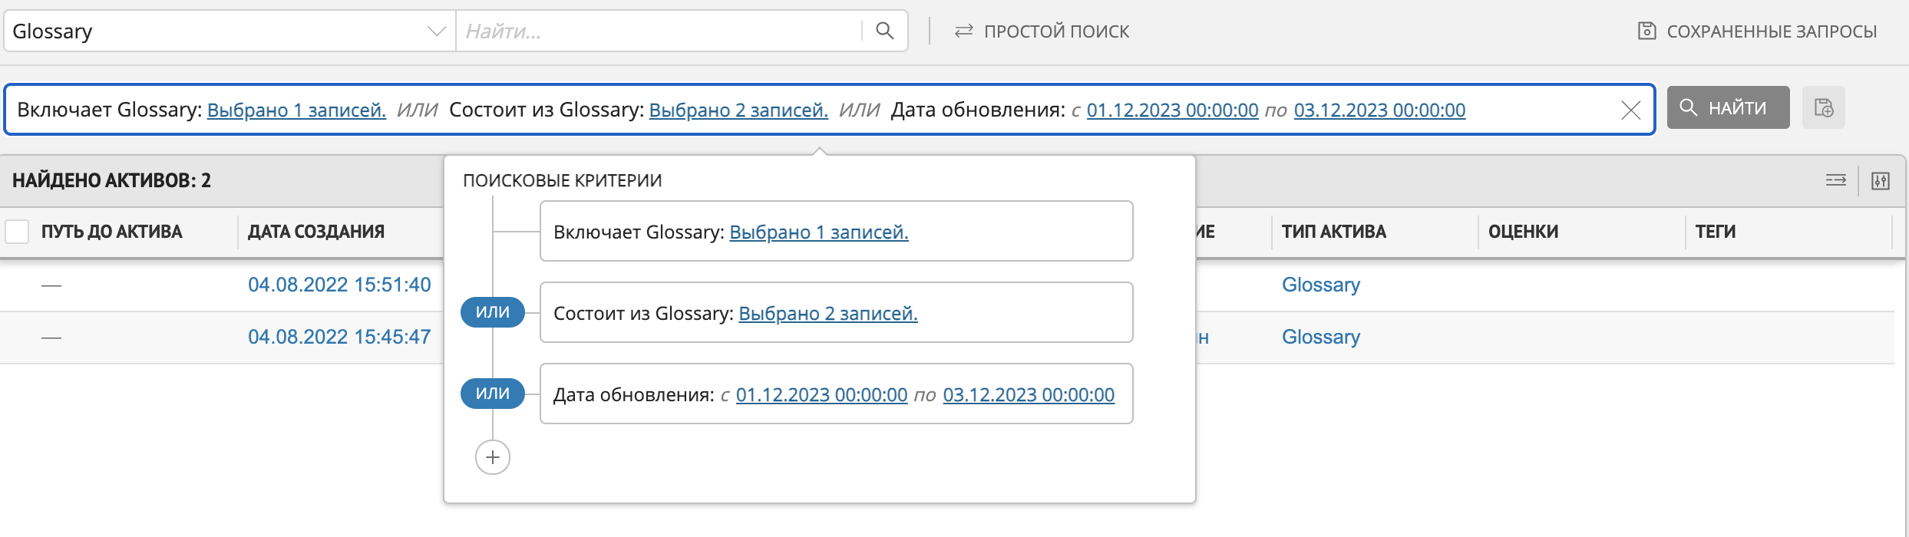Toggle the second ИЛИ operator badge
This screenshot has width=1909, height=537.
click(492, 394)
